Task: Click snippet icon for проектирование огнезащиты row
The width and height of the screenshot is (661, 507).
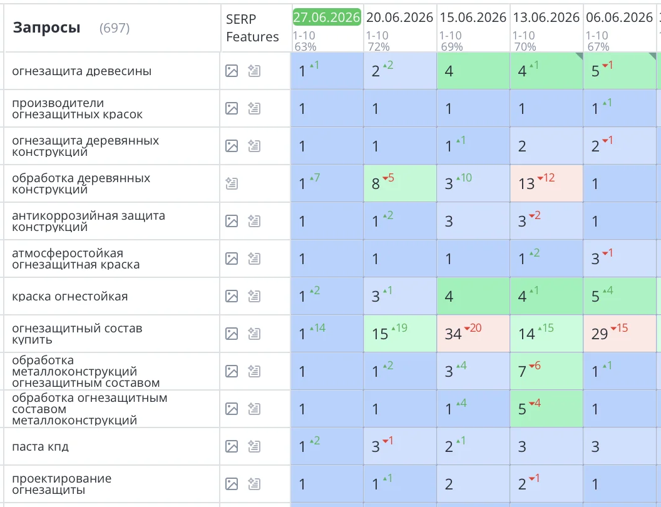Action: [254, 484]
